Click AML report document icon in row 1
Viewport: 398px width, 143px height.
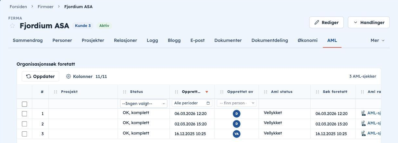click(363, 113)
